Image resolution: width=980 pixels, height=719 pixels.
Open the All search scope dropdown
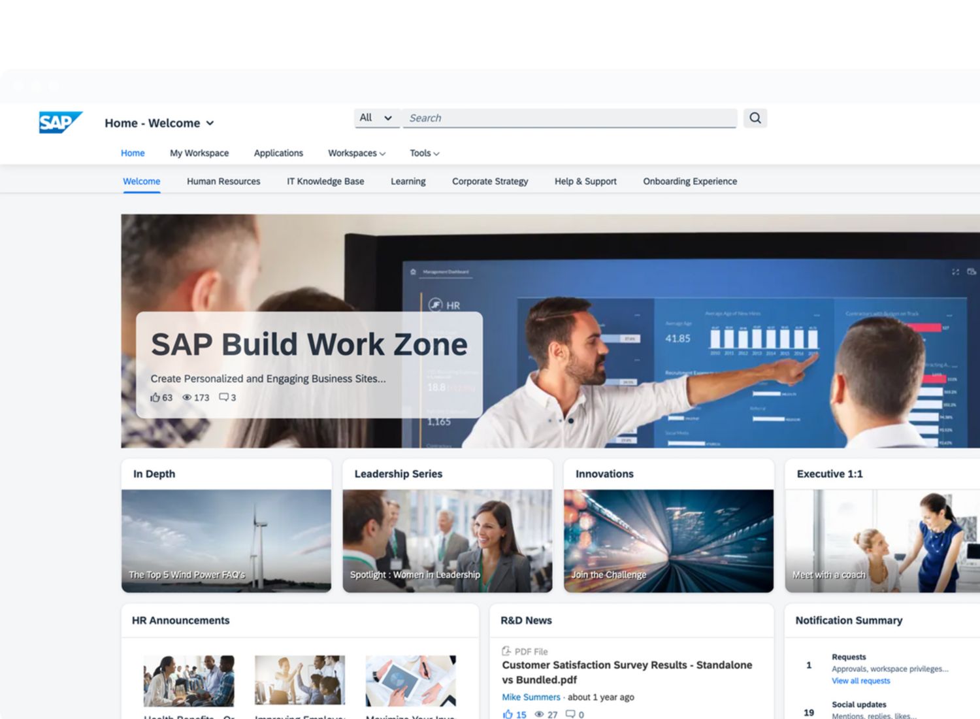376,118
